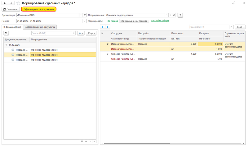248x147 pixels.
Task: Click the Период date range field
Action: 50,21
